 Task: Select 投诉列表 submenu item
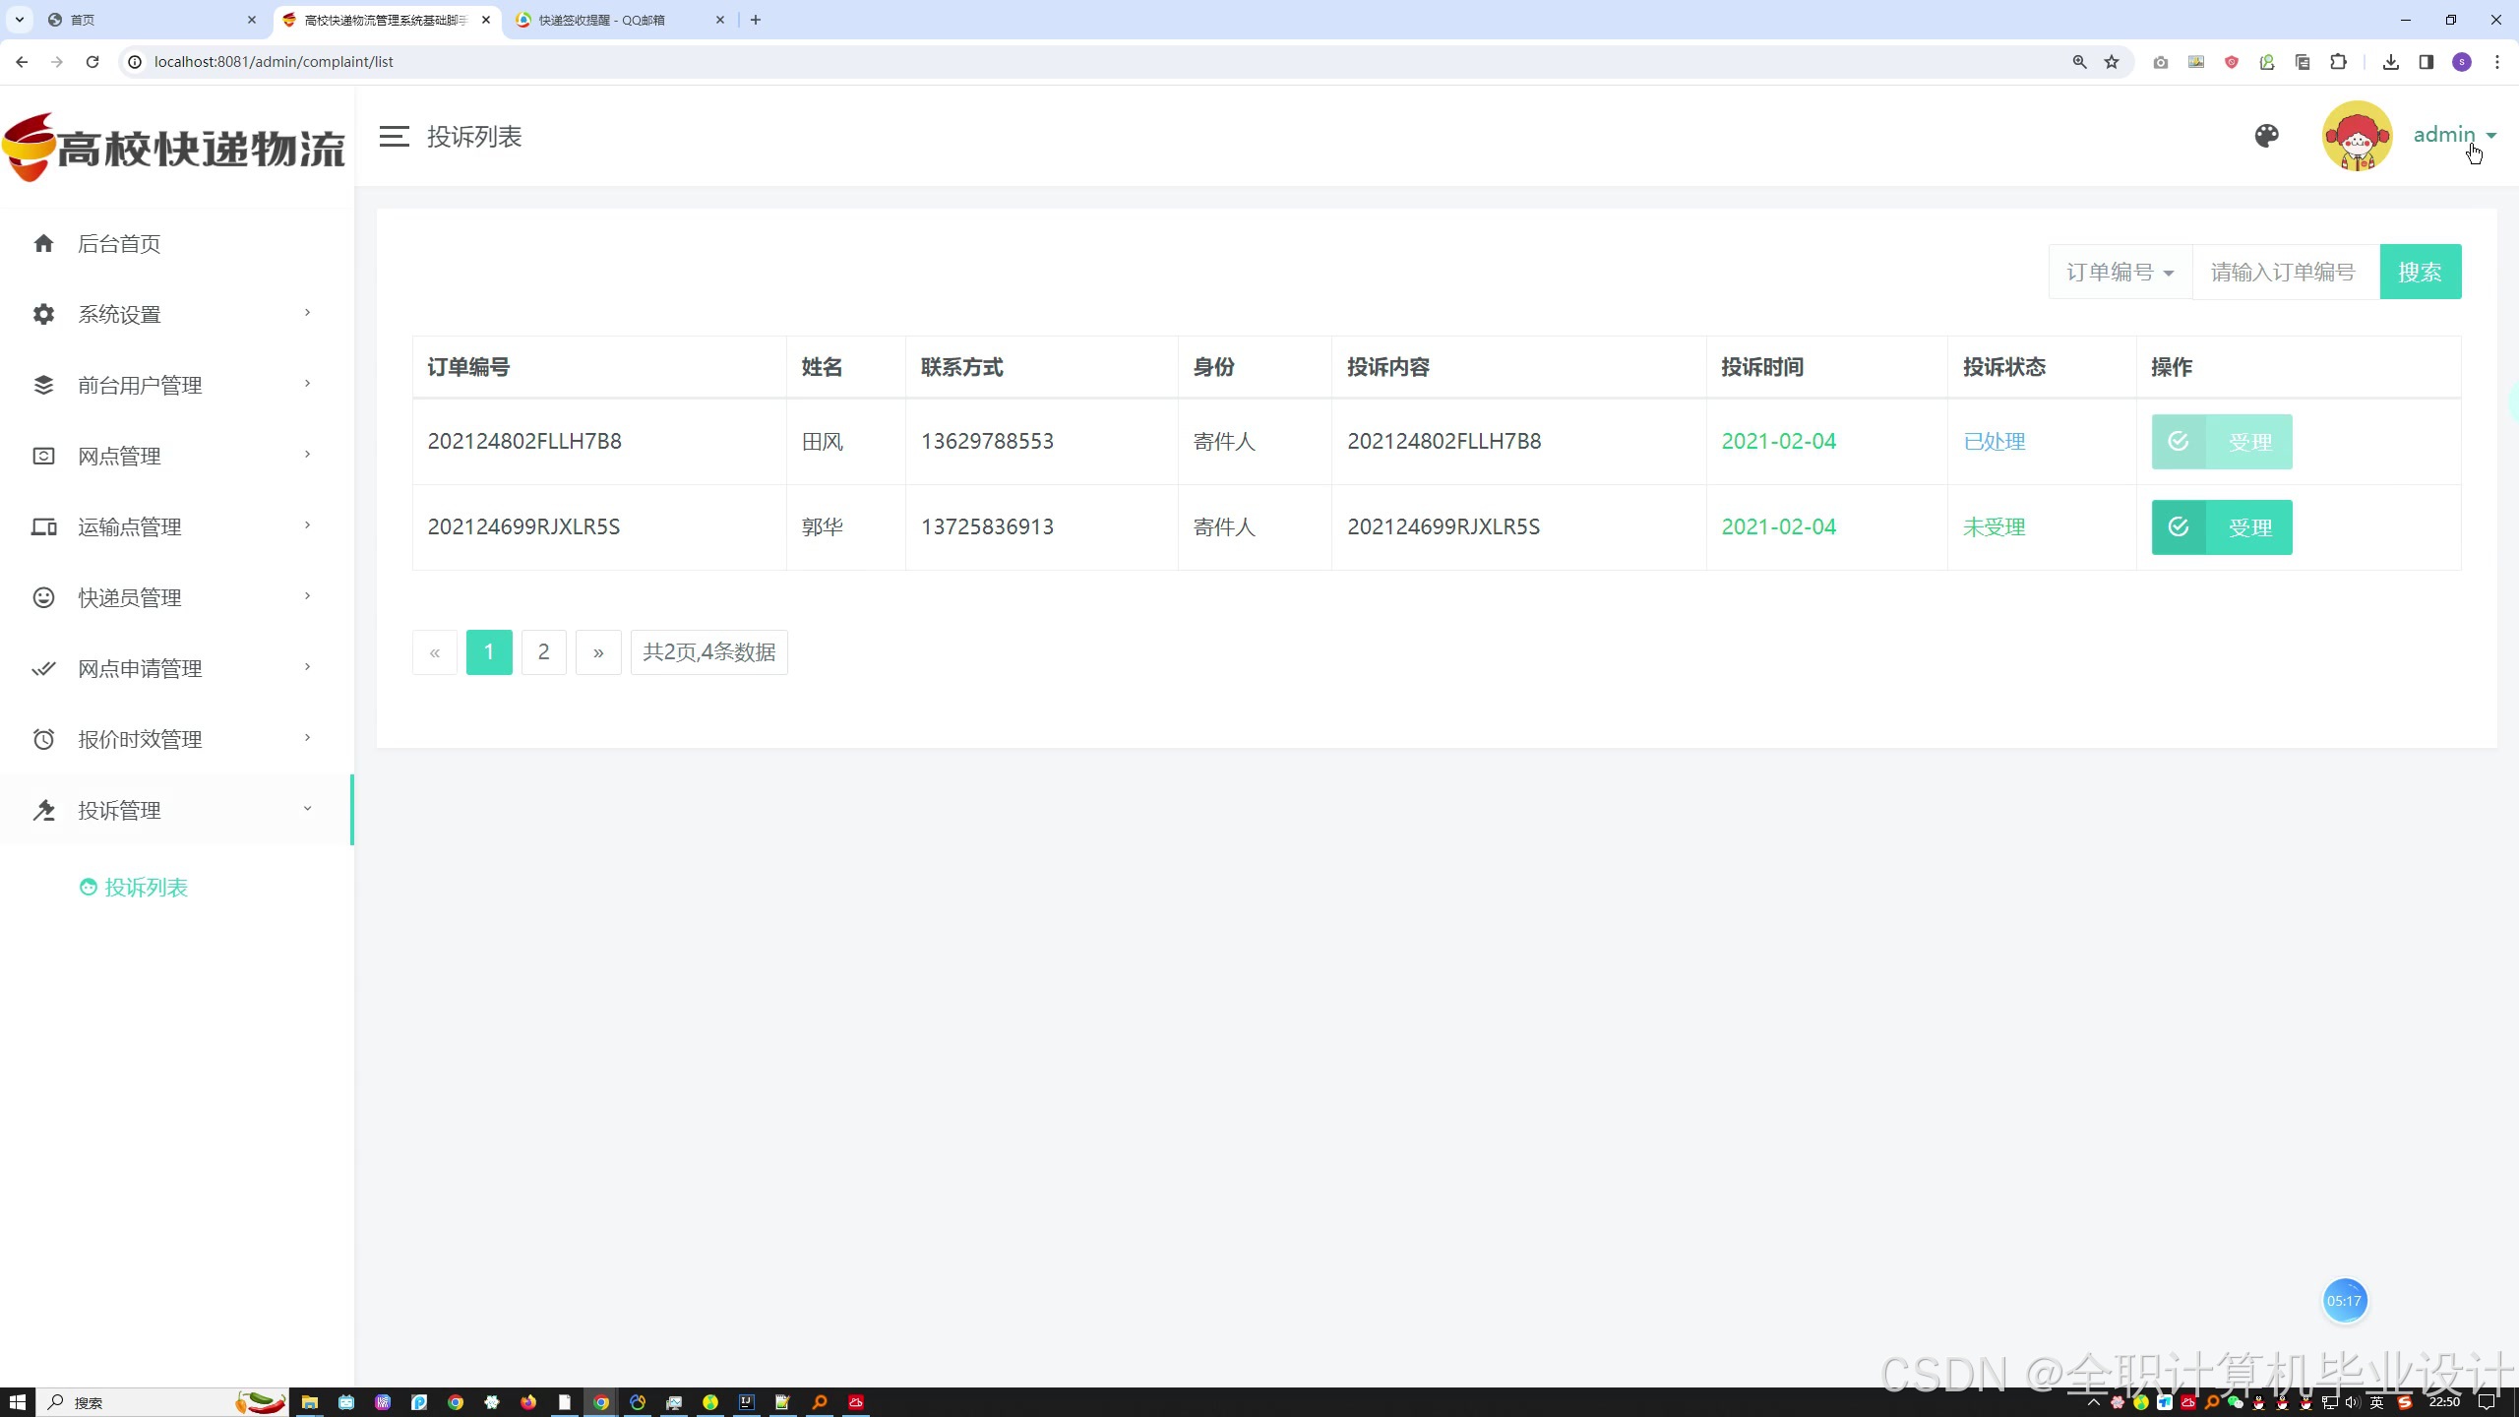click(x=146, y=888)
